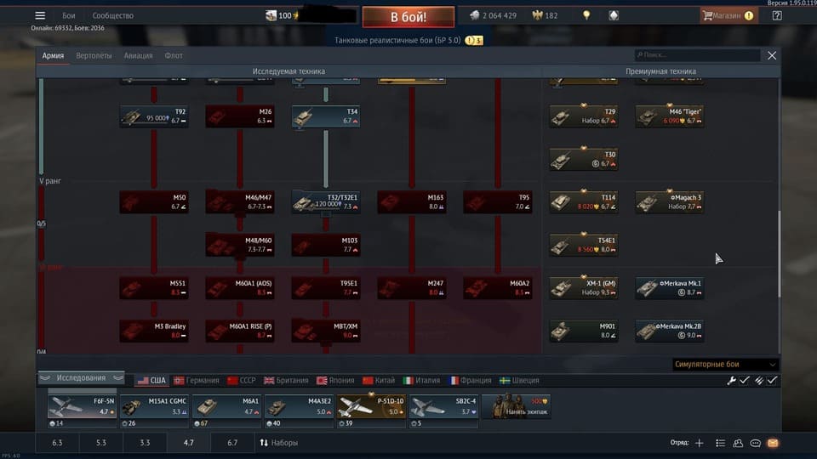817x459 pixels.
Task: Select the M26 tank card
Action: [x=240, y=116]
